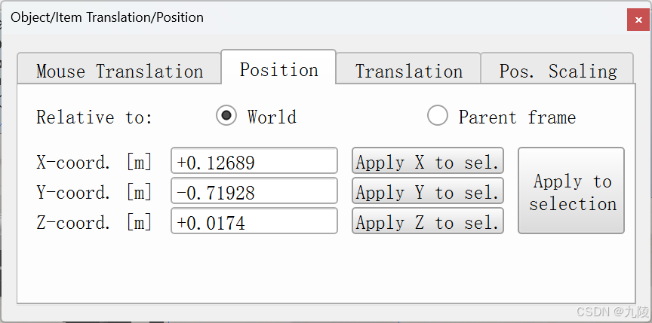This screenshot has height=323, width=652.
Task: Click the dialog title bar text
Action: click(x=106, y=17)
